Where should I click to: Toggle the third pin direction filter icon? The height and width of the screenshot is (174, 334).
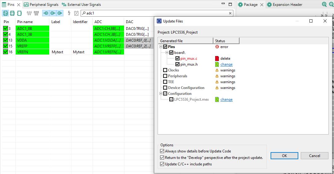[60, 13]
